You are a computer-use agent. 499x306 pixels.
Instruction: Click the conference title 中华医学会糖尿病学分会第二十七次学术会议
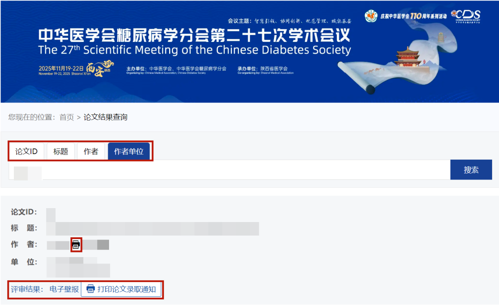coord(194,34)
